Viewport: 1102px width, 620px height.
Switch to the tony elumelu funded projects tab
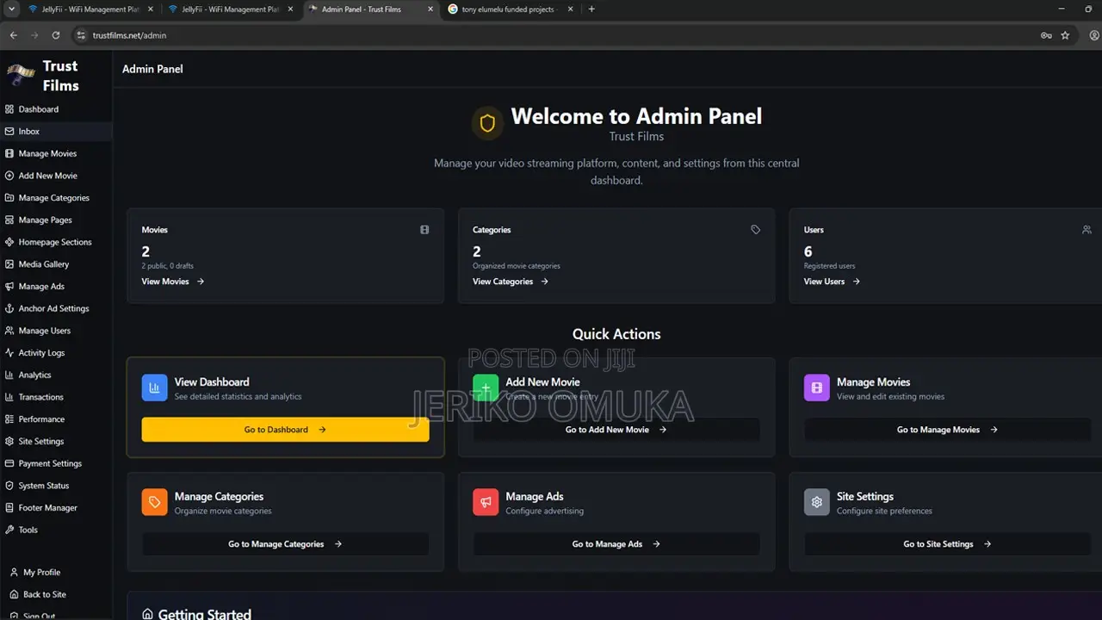[x=510, y=9]
